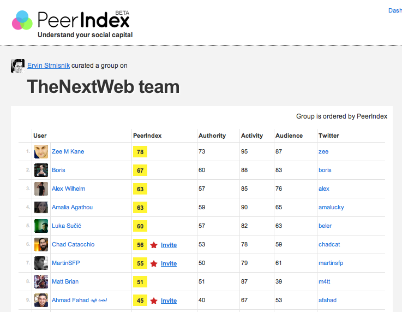402x312 pixels.
Task: Open Ahmad Fahad's user profile
Action: (80, 300)
